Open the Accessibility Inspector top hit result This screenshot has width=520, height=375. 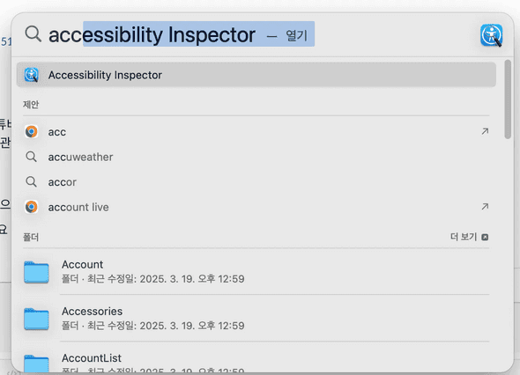256,75
